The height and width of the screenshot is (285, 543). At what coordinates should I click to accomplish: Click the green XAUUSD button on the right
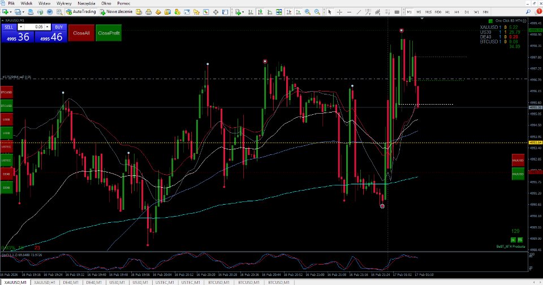tap(518, 174)
